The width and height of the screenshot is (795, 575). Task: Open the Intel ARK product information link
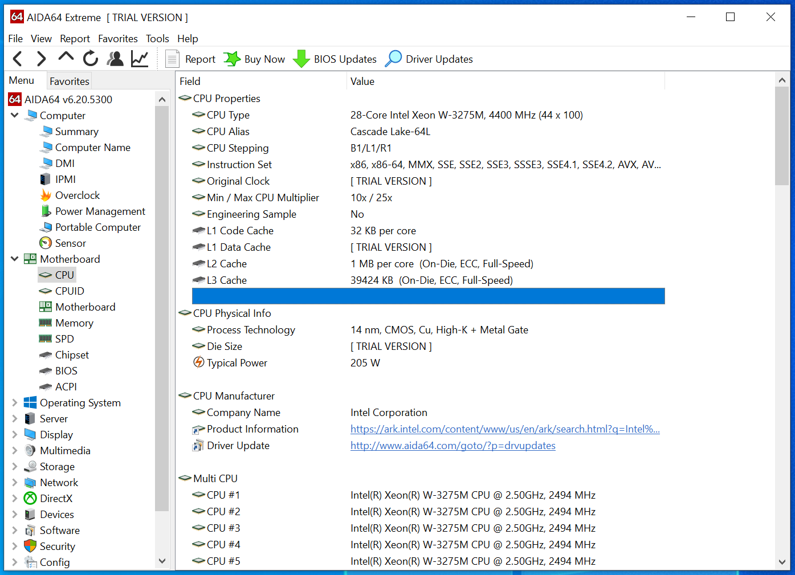pyautogui.click(x=505, y=429)
